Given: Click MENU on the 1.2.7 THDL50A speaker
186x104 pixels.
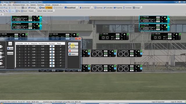Looking at the screenshot, I should click(x=158, y=17).
